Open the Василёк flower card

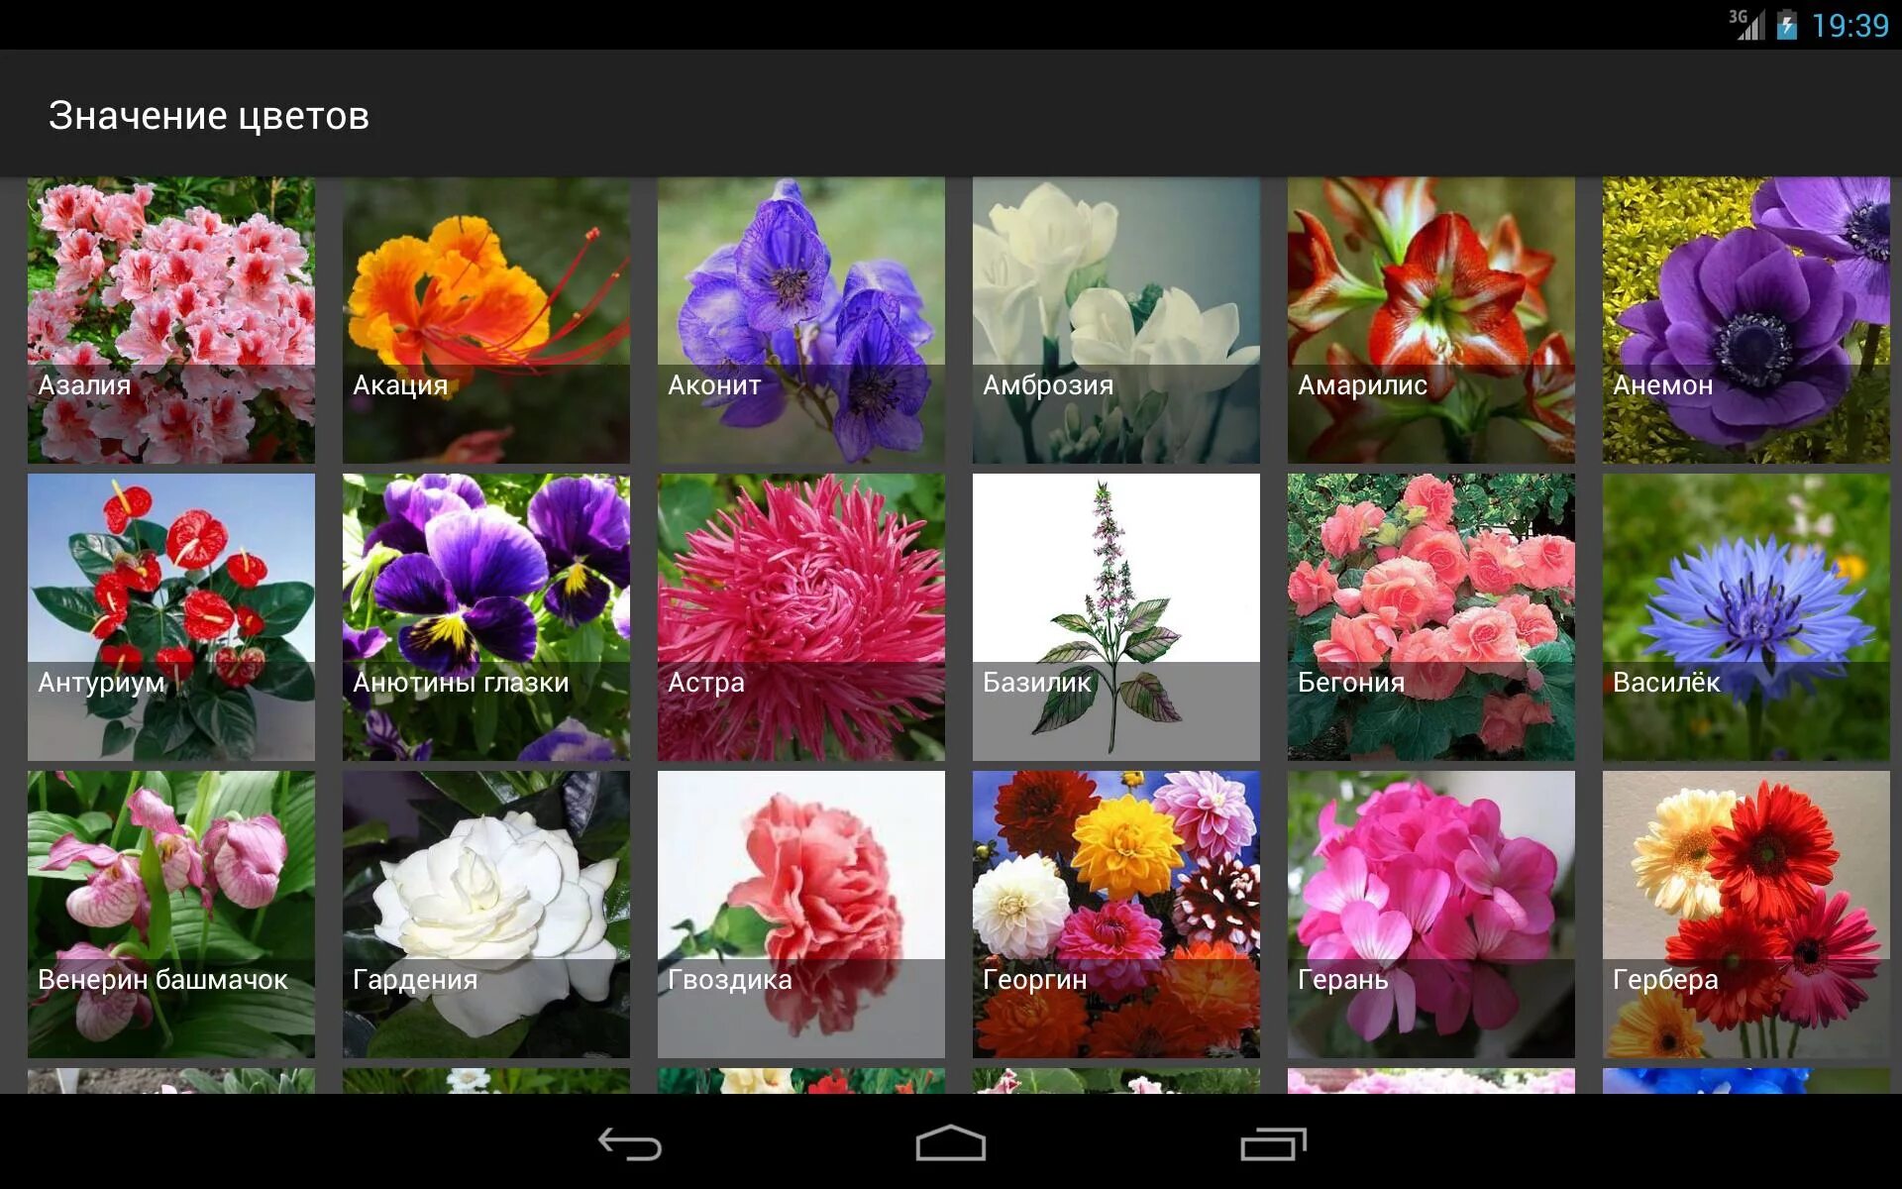pos(1746,617)
